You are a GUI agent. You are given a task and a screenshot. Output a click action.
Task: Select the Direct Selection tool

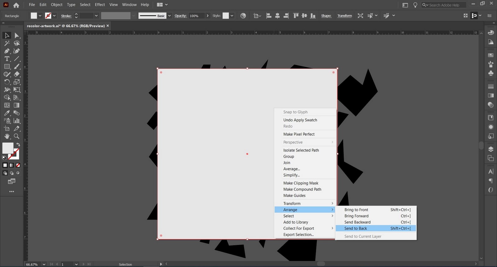click(x=17, y=35)
